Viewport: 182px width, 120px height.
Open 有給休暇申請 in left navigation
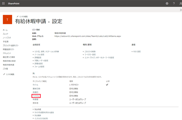8,65
